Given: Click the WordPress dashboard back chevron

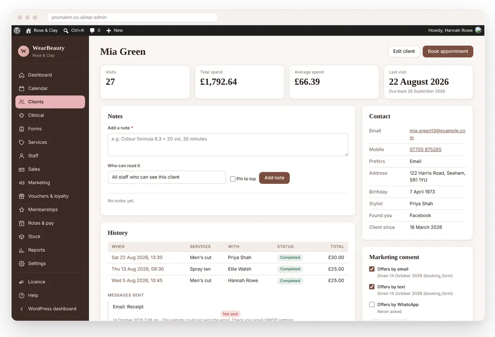Looking at the screenshot, I should click(x=22, y=309).
